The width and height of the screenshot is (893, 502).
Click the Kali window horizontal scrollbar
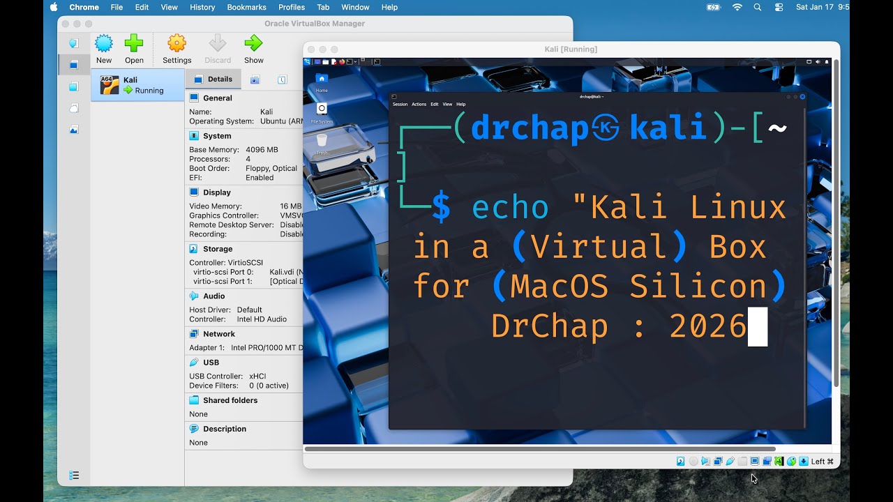pyautogui.click(x=539, y=449)
